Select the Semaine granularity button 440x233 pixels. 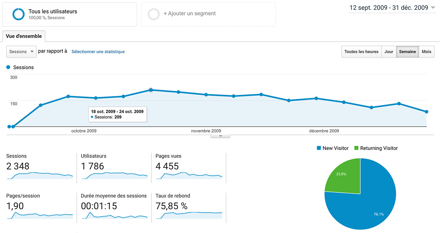[407, 52]
